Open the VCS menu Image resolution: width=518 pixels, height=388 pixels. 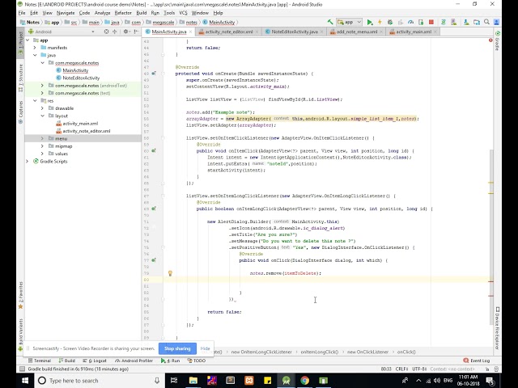point(183,13)
